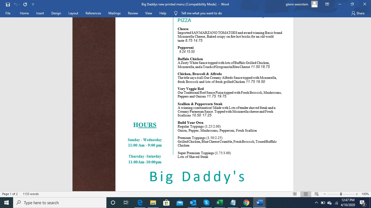Viewport: 371px width, 208px height.
Task: Open the References ribbon tab
Action: click(x=93, y=13)
